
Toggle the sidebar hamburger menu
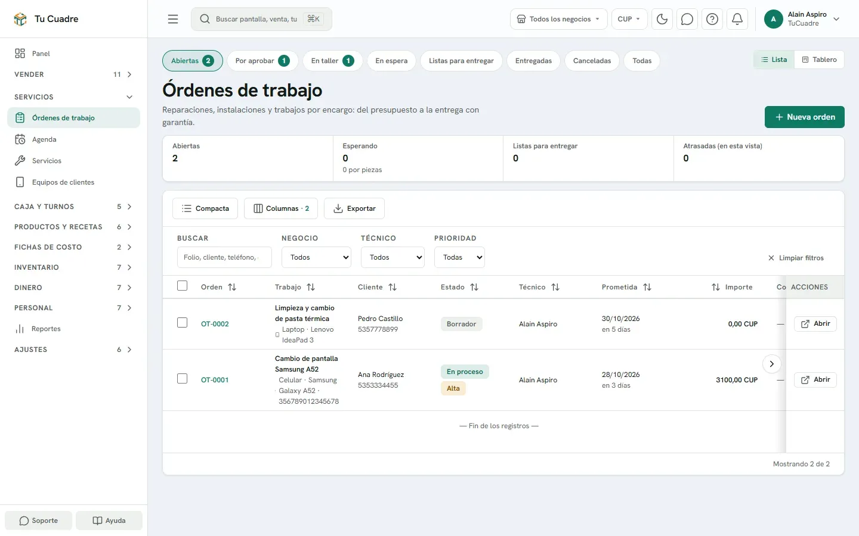[x=173, y=19]
